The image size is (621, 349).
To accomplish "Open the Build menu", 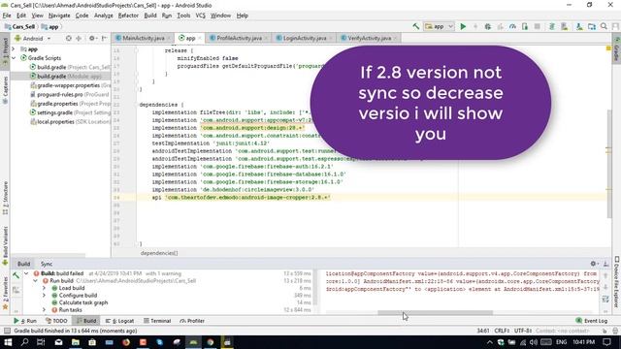I will point(150,16).
